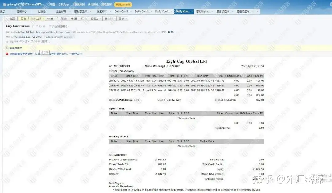The width and height of the screenshot is (332, 193).
Task: Click account number 80003069
Action: pos(124,66)
